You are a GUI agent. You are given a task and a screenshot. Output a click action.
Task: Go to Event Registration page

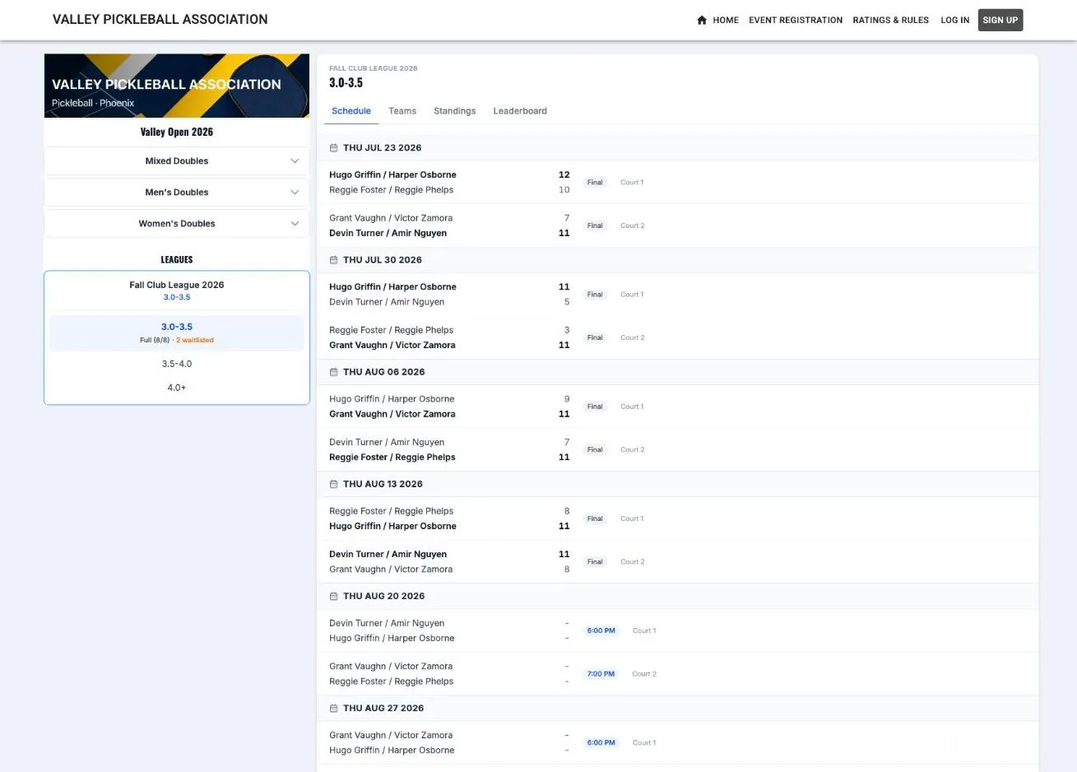pyautogui.click(x=796, y=20)
